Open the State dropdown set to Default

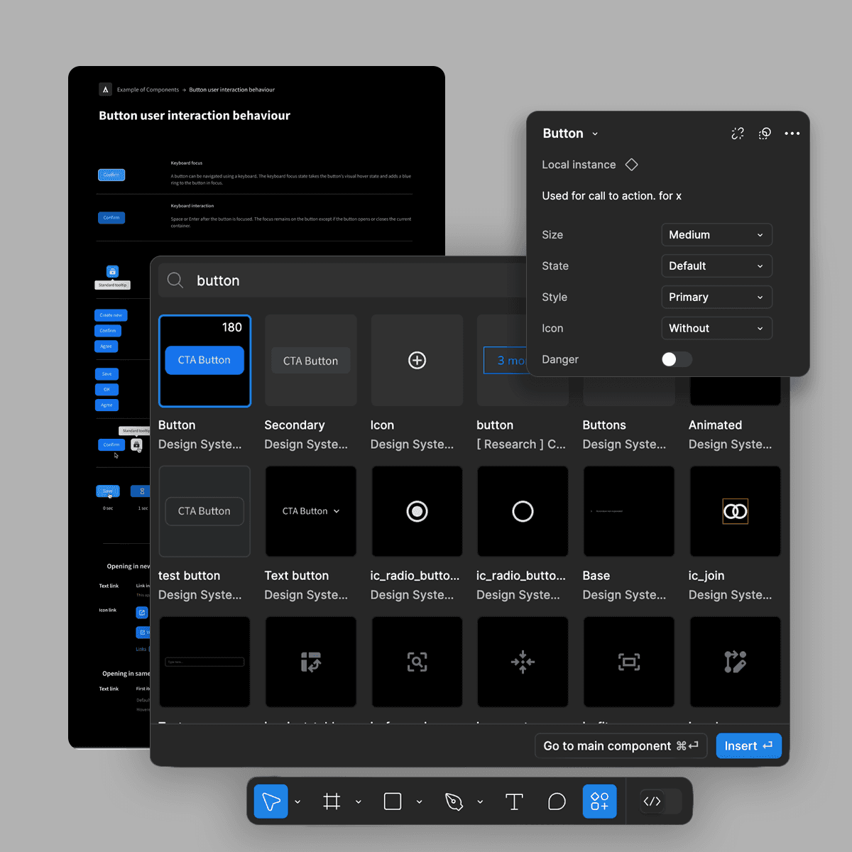click(716, 266)
